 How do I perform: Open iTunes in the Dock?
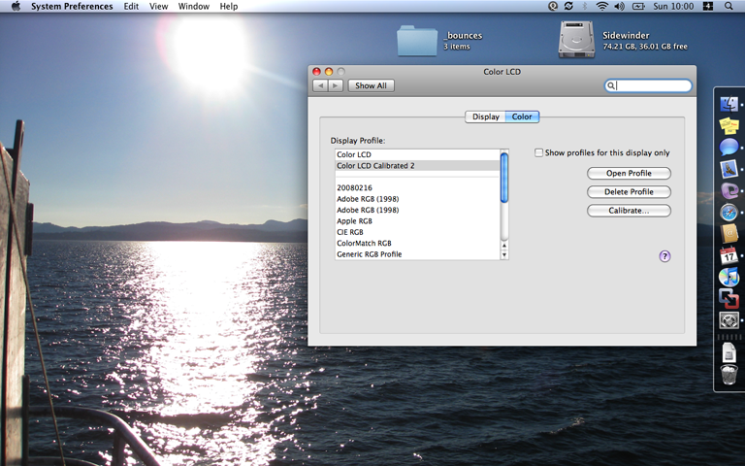(x=729, y=278)
